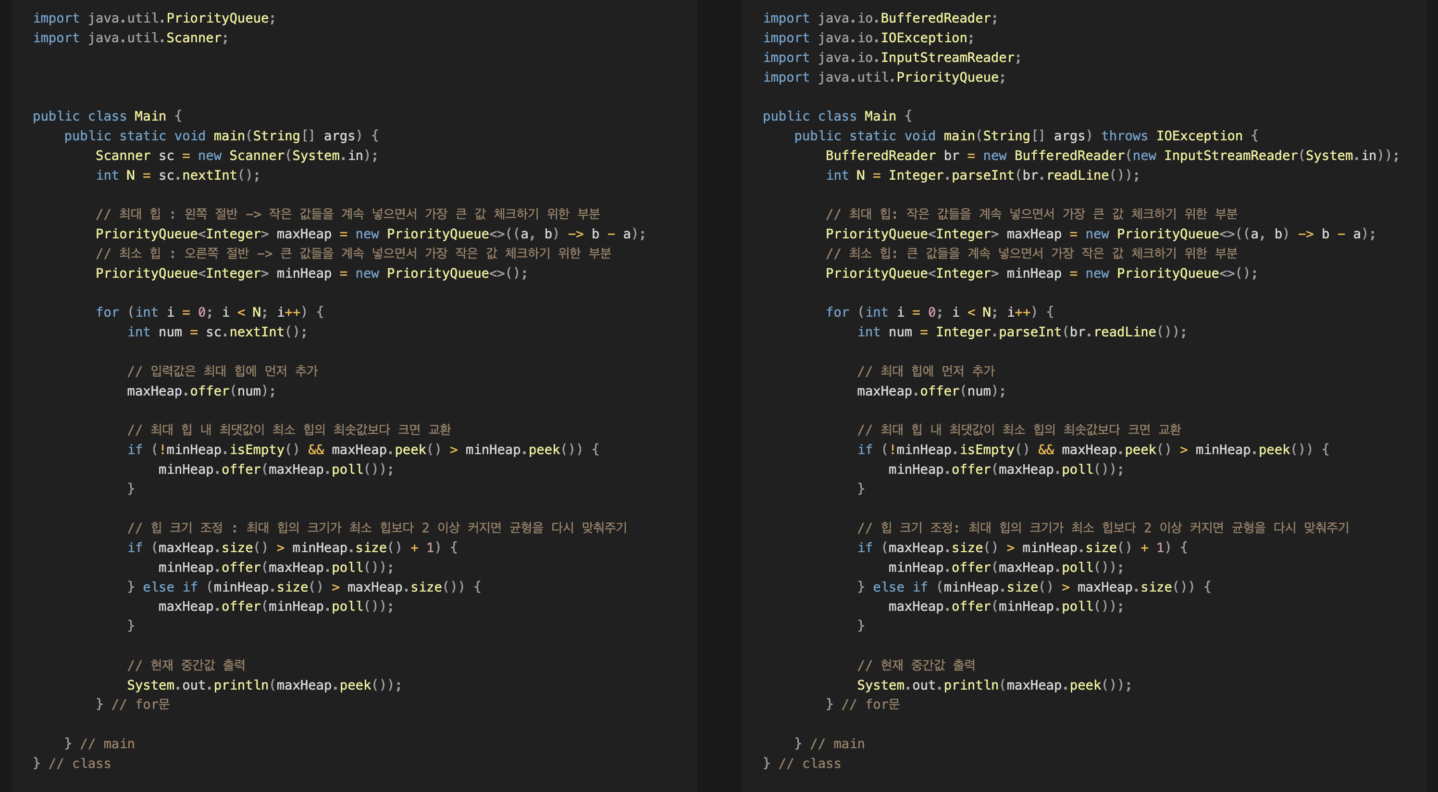
Task: Click '&&' operator in left if condition
Action: click(315, 450)
